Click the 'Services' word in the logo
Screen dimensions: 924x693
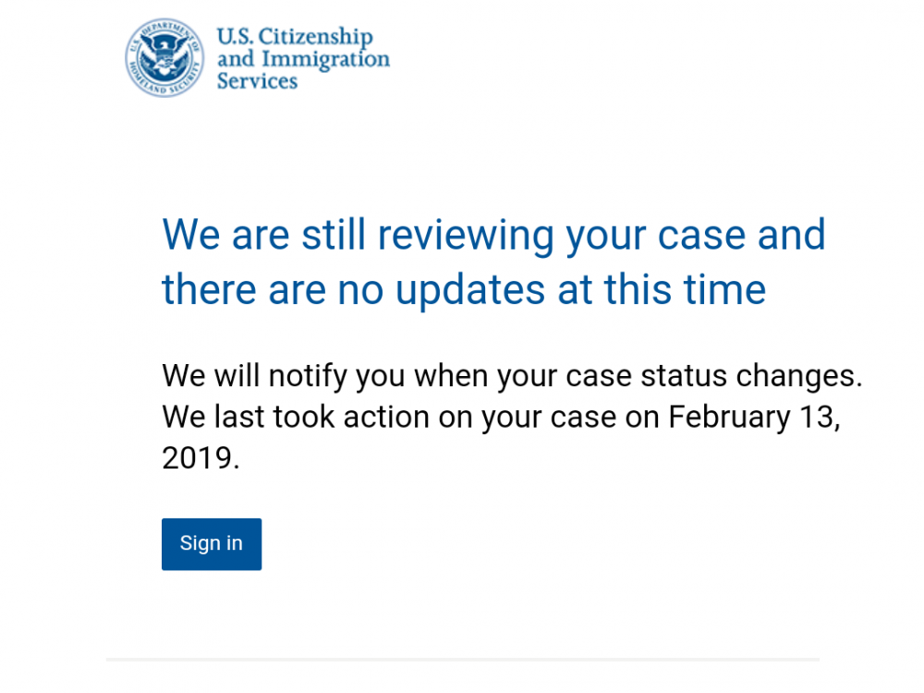[x=257, y=80]
